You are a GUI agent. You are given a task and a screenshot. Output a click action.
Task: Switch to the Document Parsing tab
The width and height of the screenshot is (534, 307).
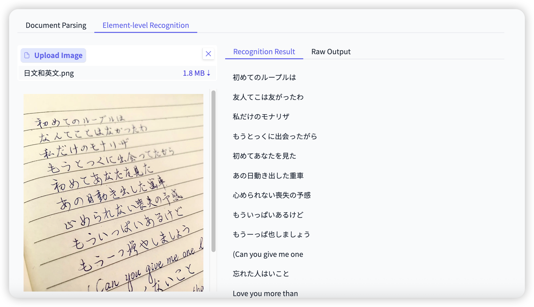point(56,25)
